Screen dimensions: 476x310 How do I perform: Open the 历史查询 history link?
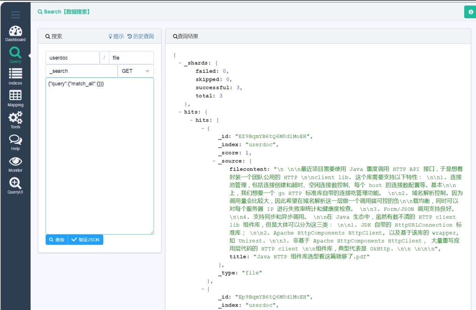(x=140, y=36)
